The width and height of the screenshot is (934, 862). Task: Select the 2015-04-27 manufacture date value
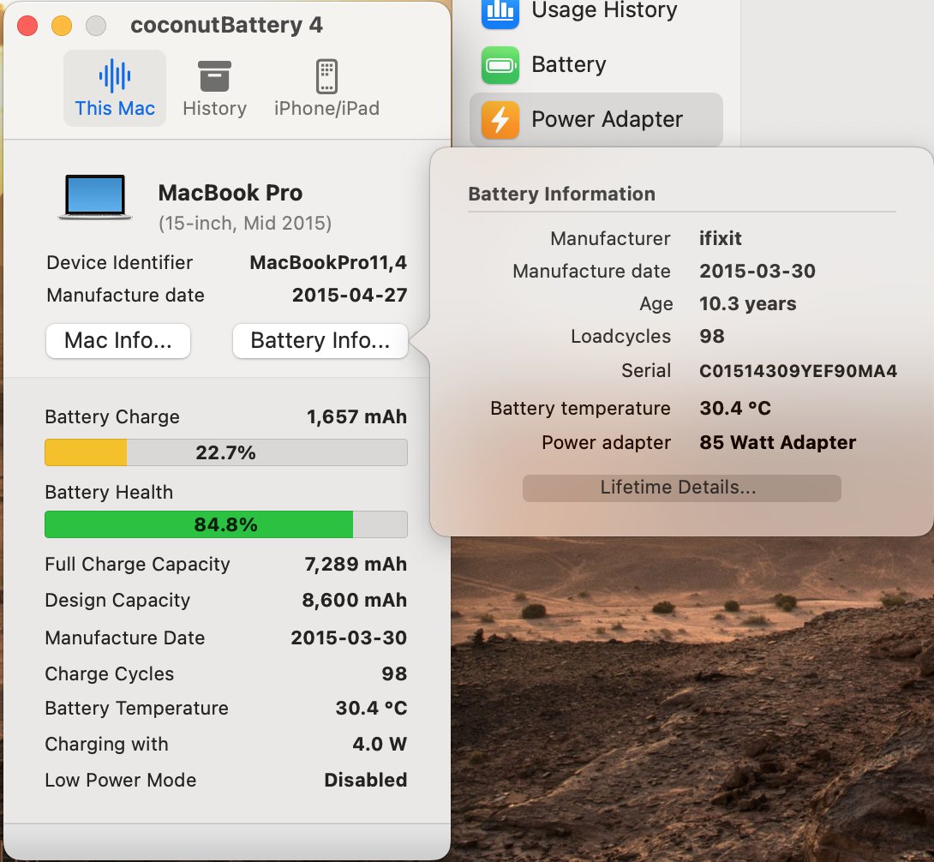pyautogui.click(x=350, y=296)
